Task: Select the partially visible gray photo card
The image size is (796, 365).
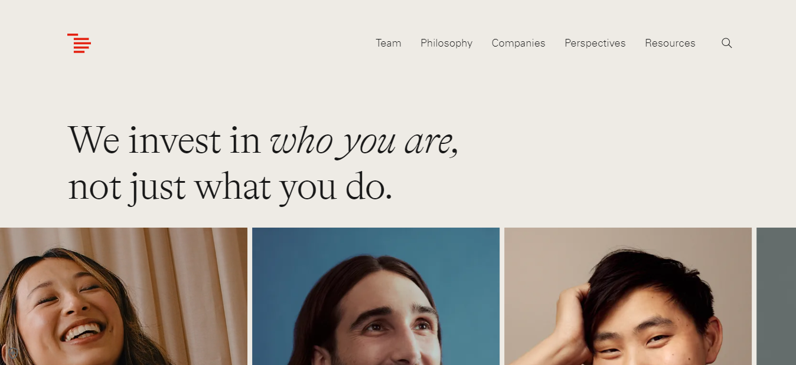Action: (776, 296)
